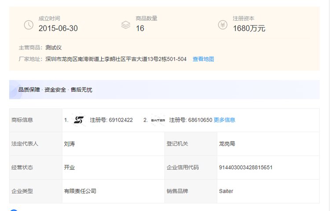
Task: Click the page scrollbar on the right edge
Action: click(329, 105)
